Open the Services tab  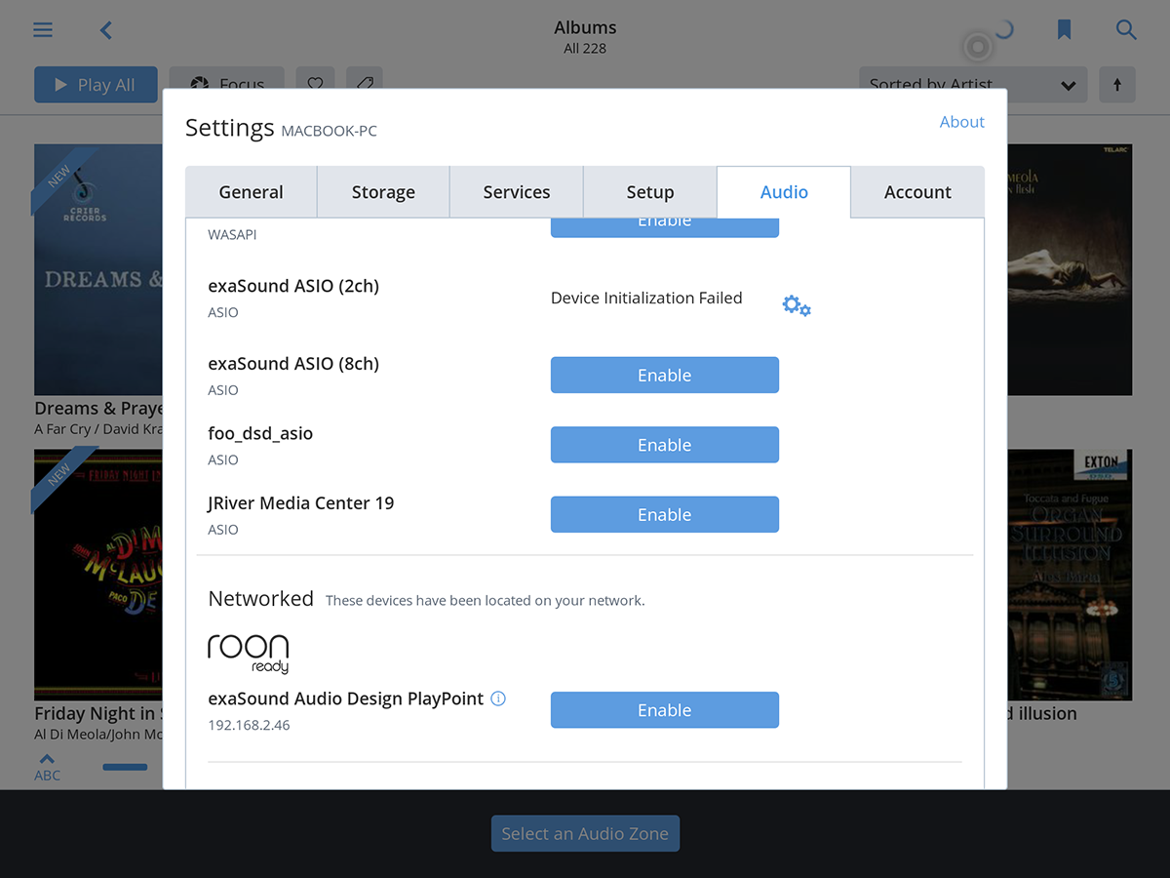coord(517,192)
